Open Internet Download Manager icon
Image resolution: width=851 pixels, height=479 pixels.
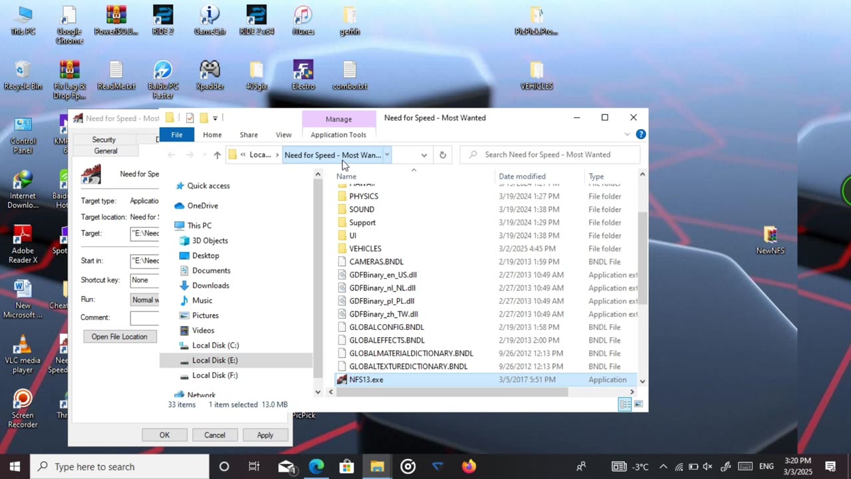pyautogui.click(x=23, y=190)
